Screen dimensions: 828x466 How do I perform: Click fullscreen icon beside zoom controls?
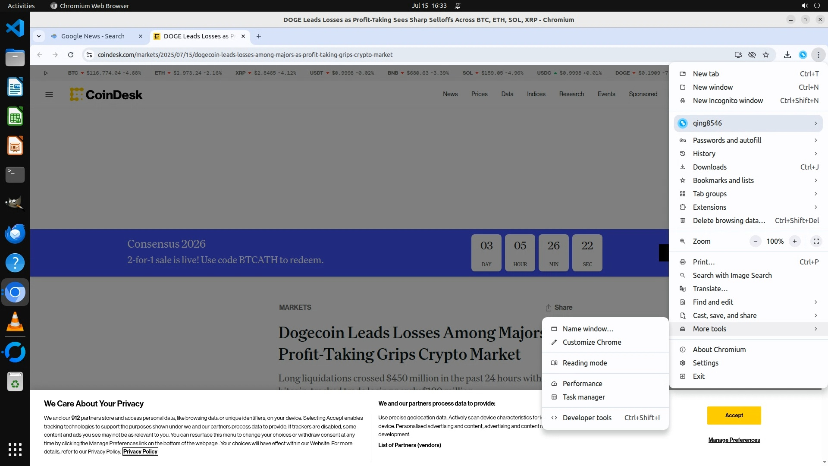point(816,241)
